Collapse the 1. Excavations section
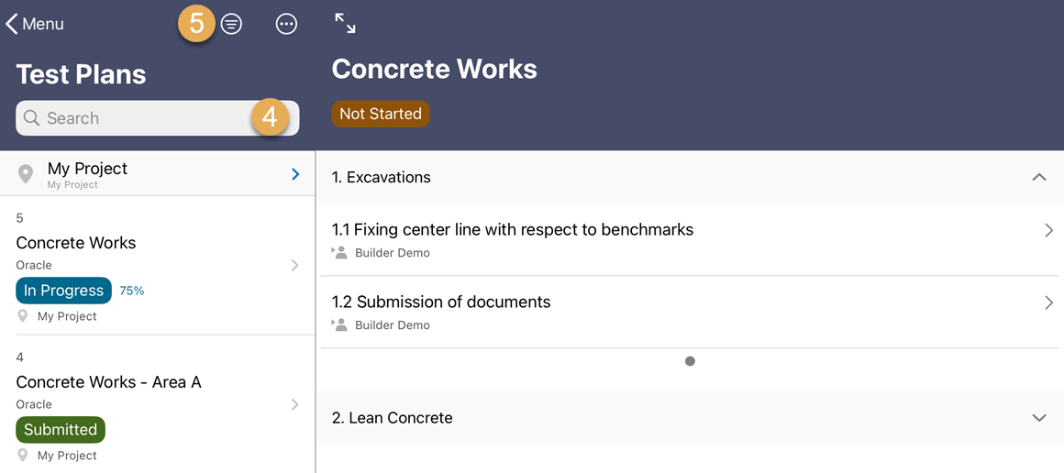1064x473 pixels. 1038,177
